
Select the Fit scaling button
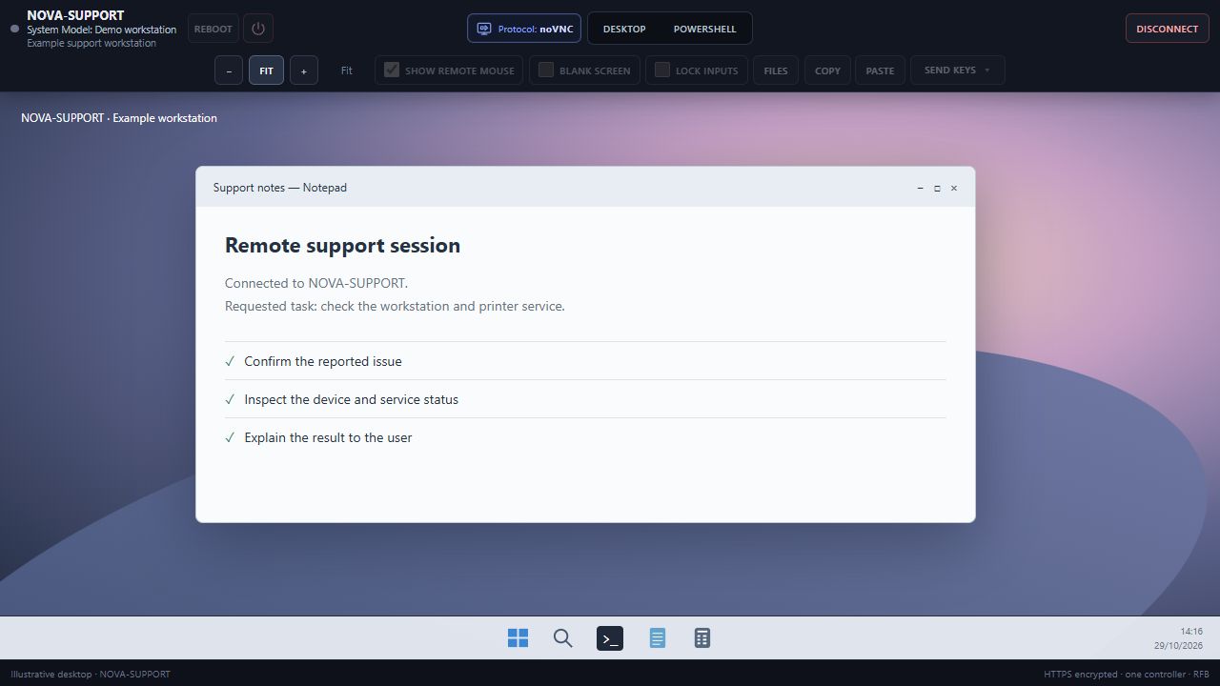point(267,71)
